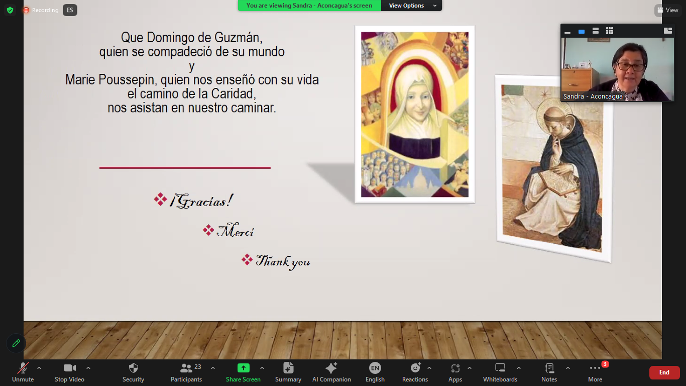Click 'nos asistan en nuestro caminar.' line
686x386 pixels.
pyautogui.click(x=192, y=108)
